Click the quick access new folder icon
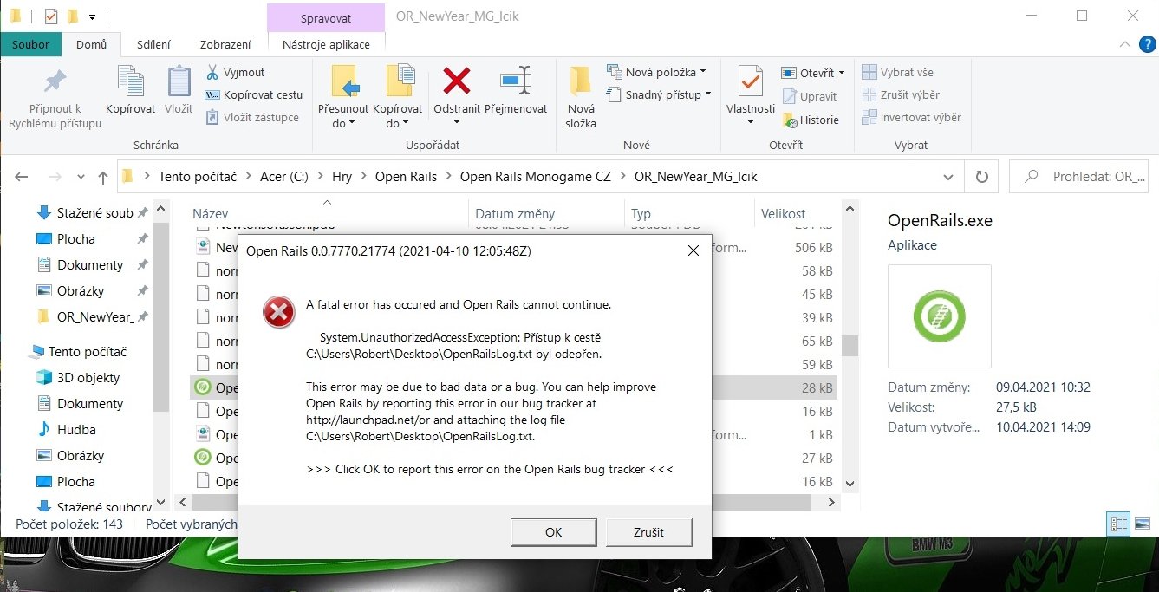This screenshot has width=1159, height=592. point(73,16)
